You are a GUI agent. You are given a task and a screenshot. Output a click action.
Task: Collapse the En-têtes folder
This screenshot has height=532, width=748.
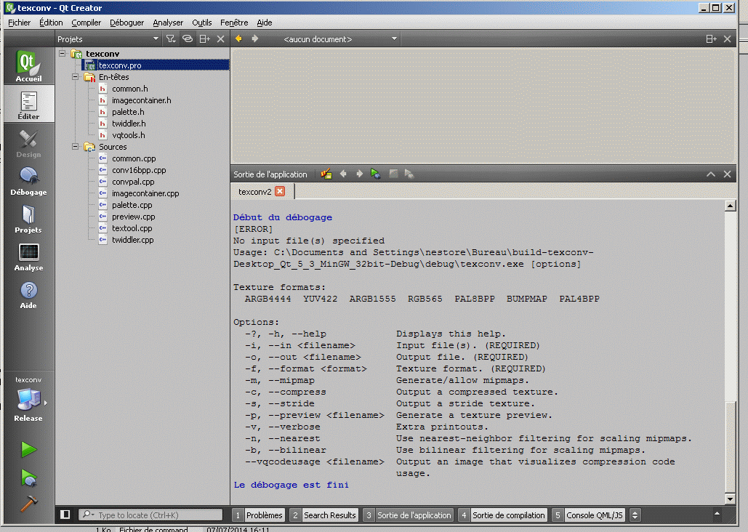tap(76, 77)
